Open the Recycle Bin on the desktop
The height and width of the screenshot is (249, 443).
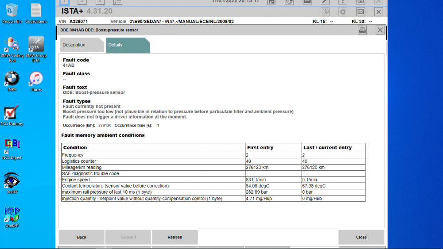point(12,14)
